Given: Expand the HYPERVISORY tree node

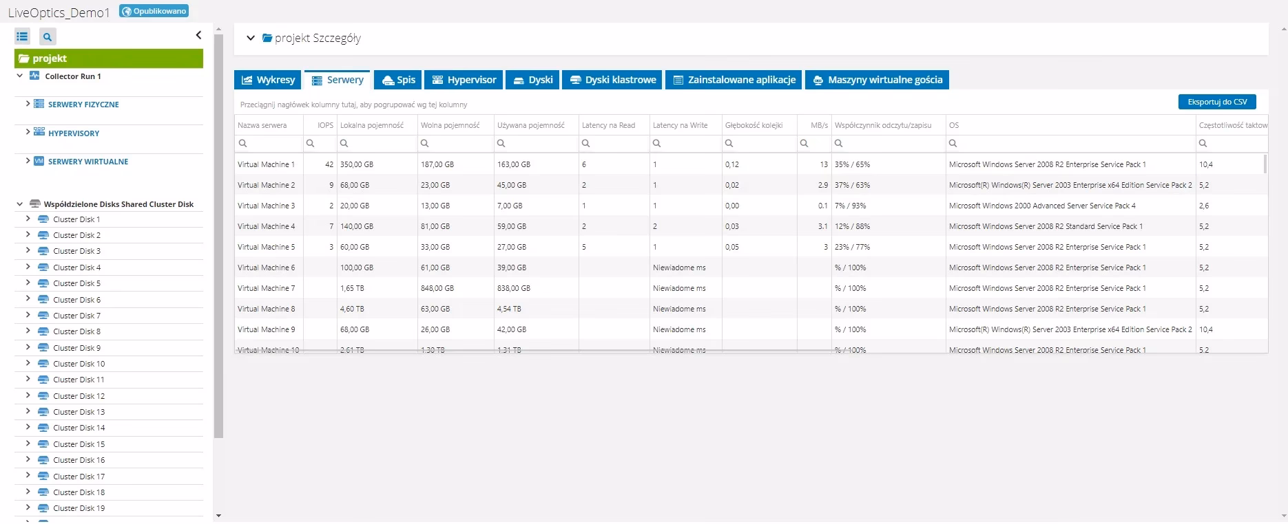Looking at the screenshot, I should pos(28,132).
